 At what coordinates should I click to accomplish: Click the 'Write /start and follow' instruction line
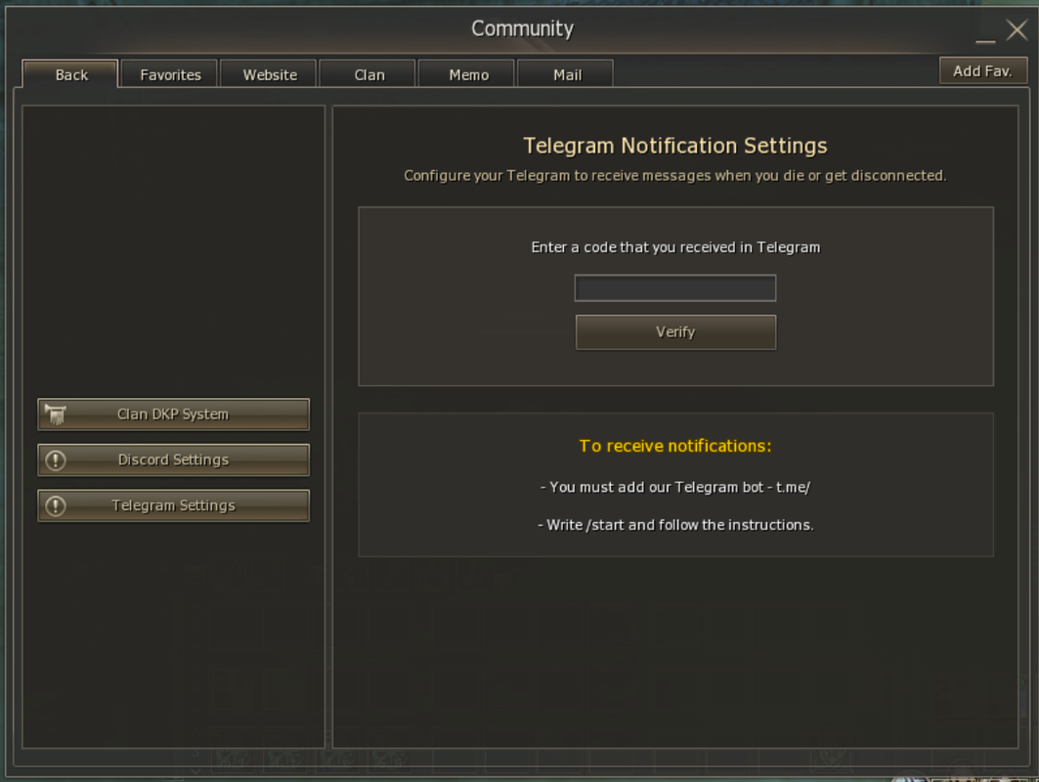(675, 525)
